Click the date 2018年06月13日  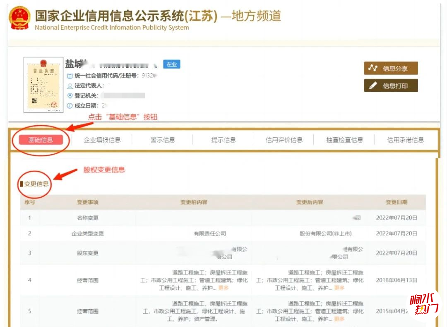click(396, 280)
